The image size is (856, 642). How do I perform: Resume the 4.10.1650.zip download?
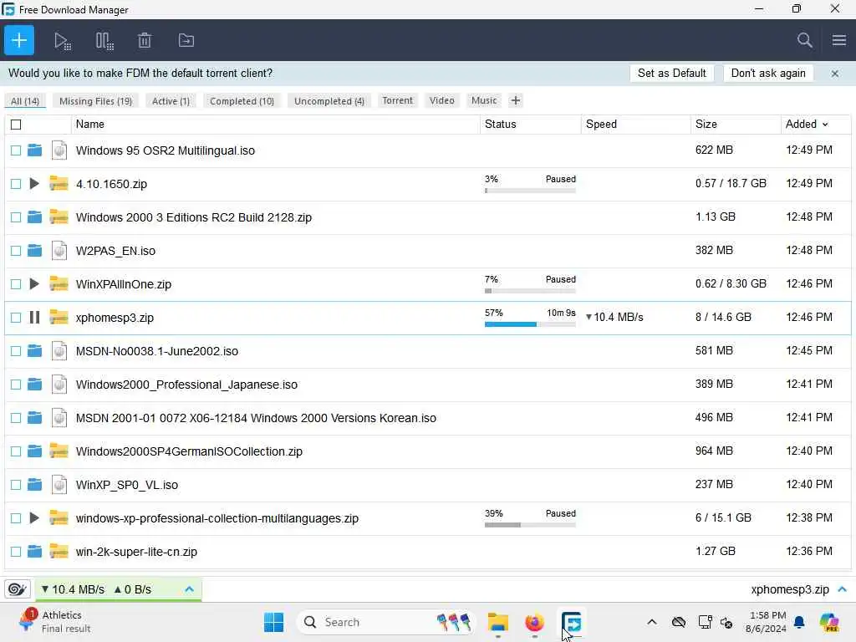click(33, 183)
